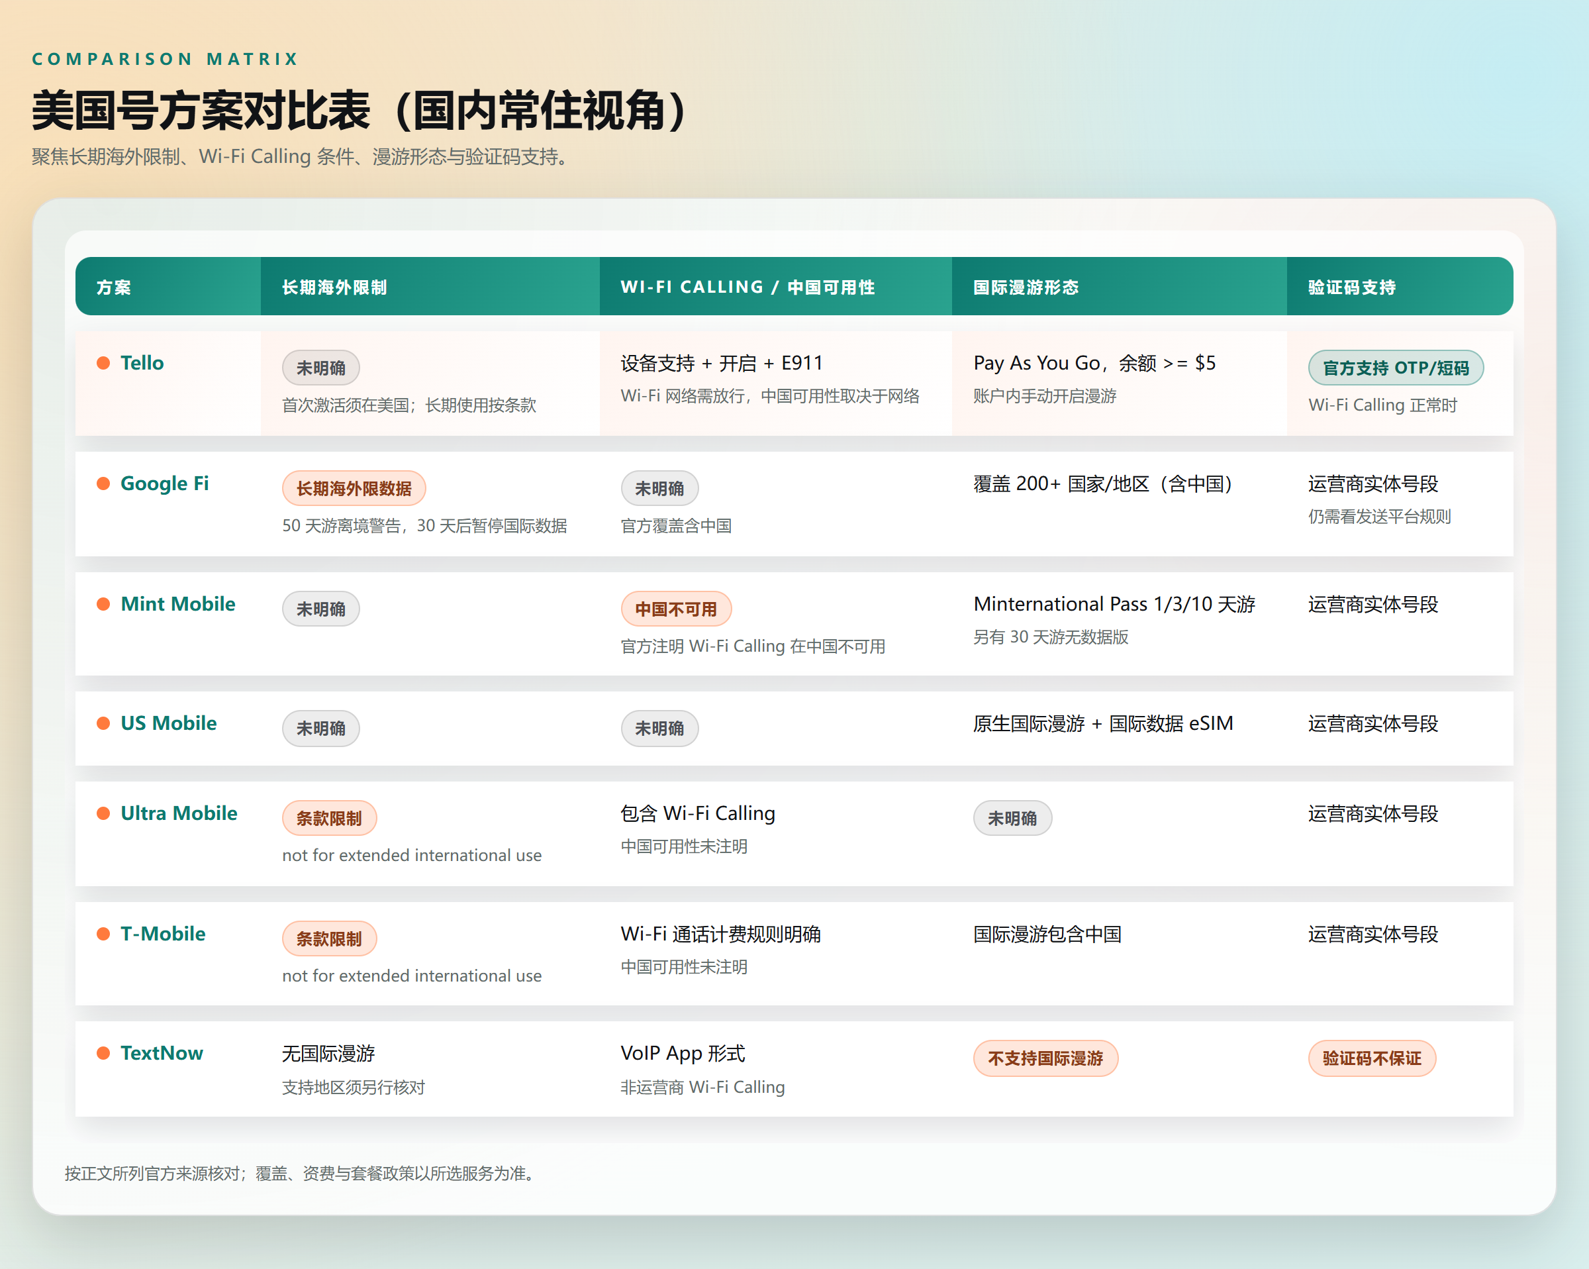This screenshot has height=1269, width=1589.
Task: Click the orange dot beside T-Mobile
Action: pyautogui.click(x=103, y=933)
